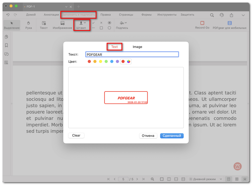
Task: Pick the green stamp color
Action: [x=106, y=61]
